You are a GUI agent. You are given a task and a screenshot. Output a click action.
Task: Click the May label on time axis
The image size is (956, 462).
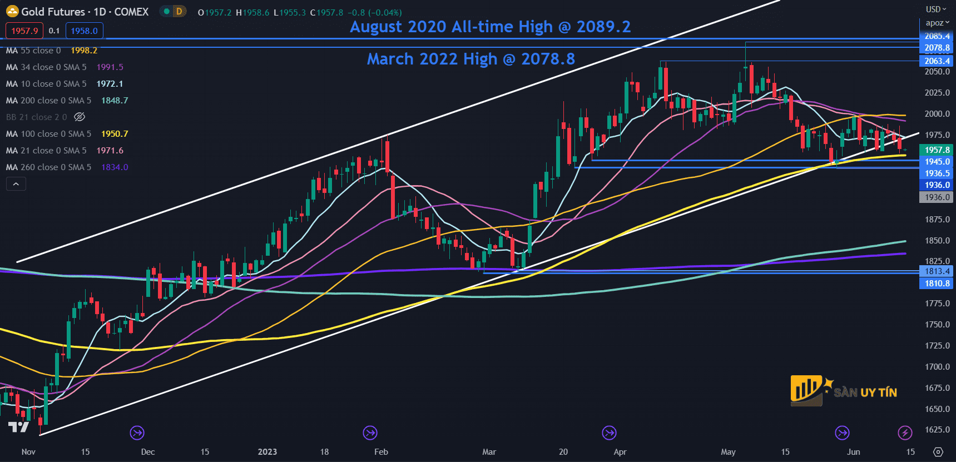728,451
